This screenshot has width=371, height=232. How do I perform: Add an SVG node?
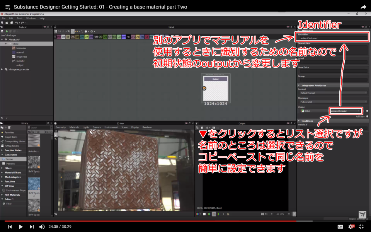(133, 37)
